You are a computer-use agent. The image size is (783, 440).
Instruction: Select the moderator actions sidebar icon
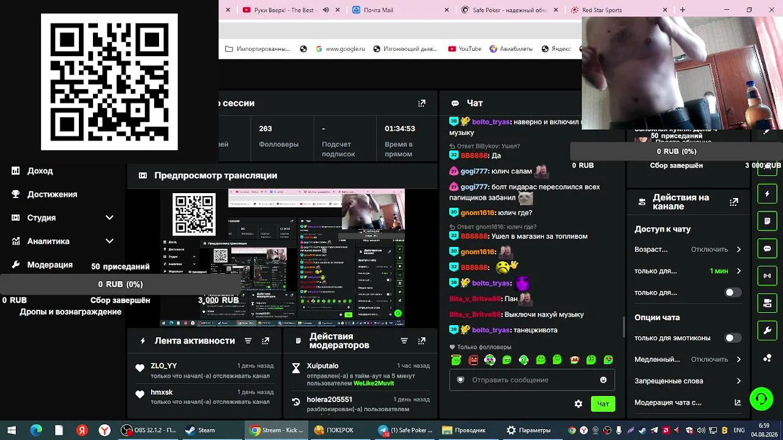point(767,221)
